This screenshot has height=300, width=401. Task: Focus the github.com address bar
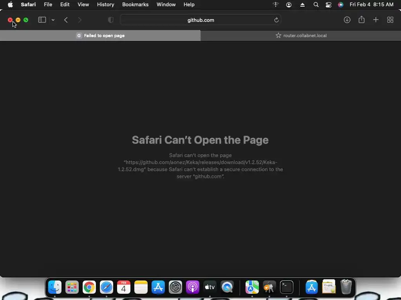coord(200,20)
